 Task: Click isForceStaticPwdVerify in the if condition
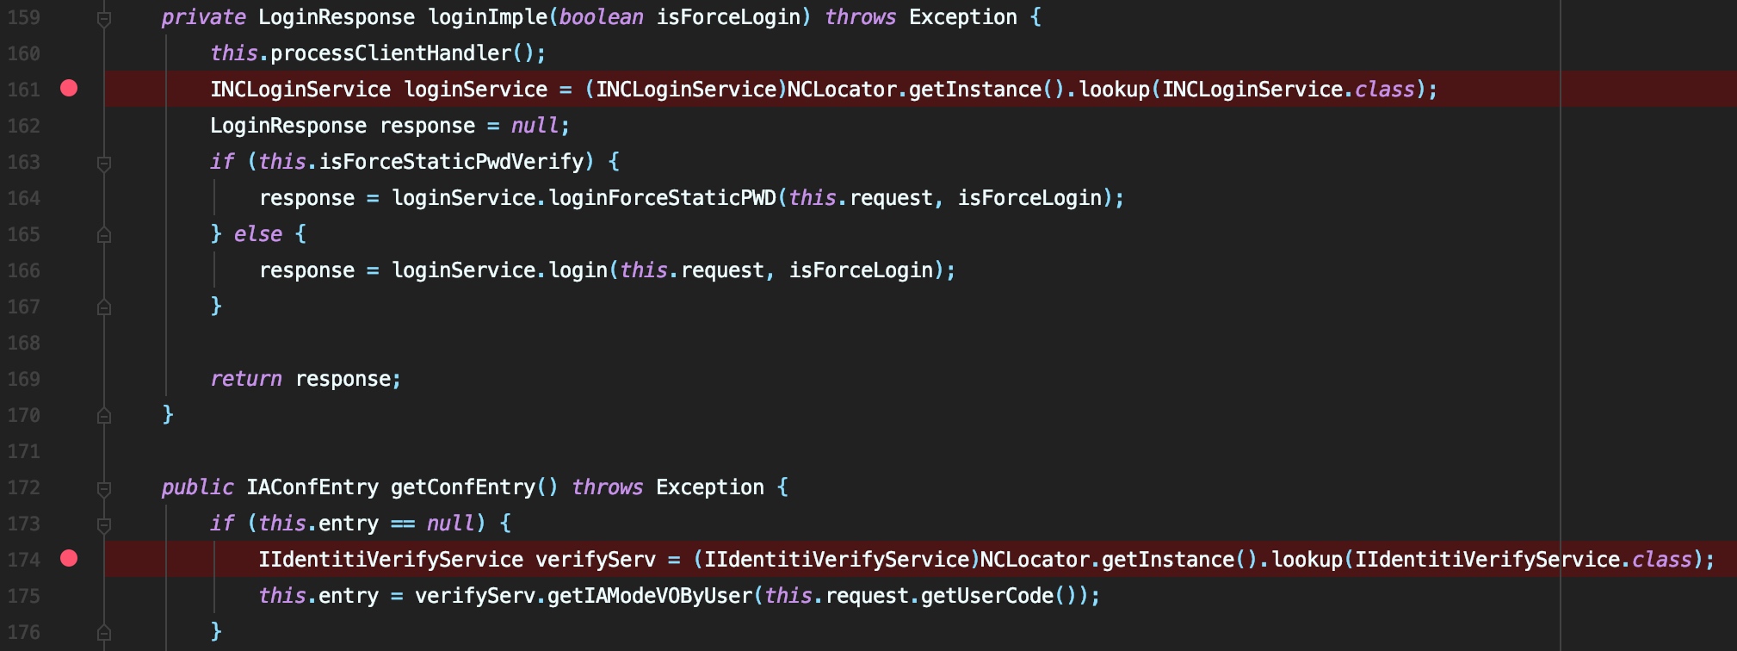pyautogui.click(x=451, y=162)
